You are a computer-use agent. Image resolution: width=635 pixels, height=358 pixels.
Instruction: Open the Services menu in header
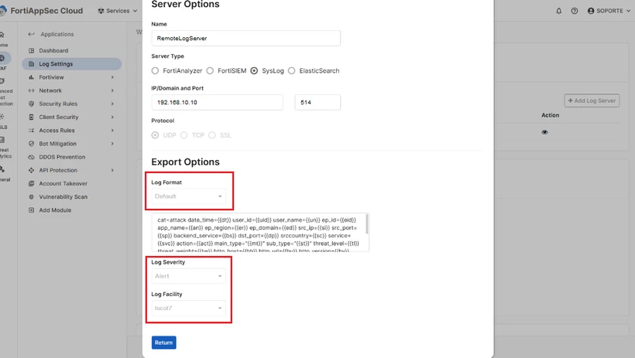tap(118, 11)
